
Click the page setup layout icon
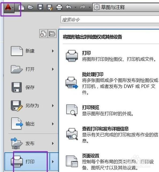(72, 161)
